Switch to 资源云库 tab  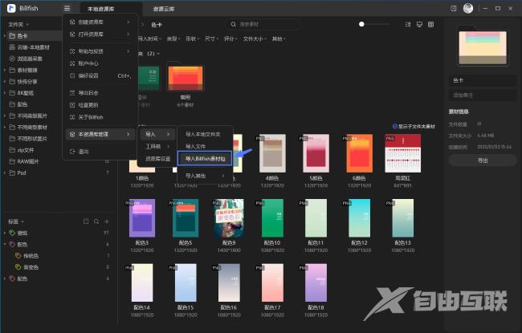click(x=164, y=9)
